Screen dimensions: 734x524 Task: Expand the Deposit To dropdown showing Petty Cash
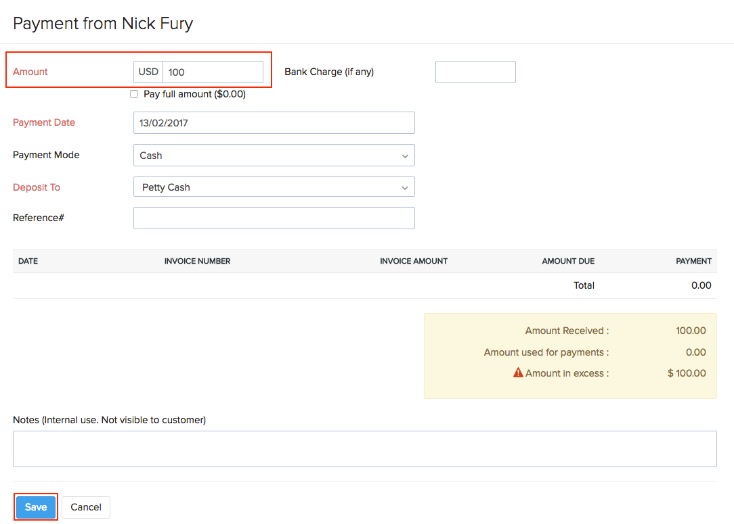tap(274, 187)
